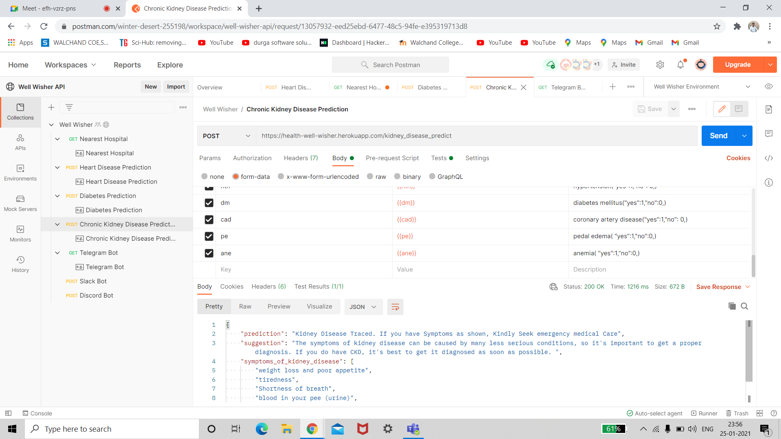Click the Cookies link
The width and height of the screenshot is (781, 439).
pos(738,158)
